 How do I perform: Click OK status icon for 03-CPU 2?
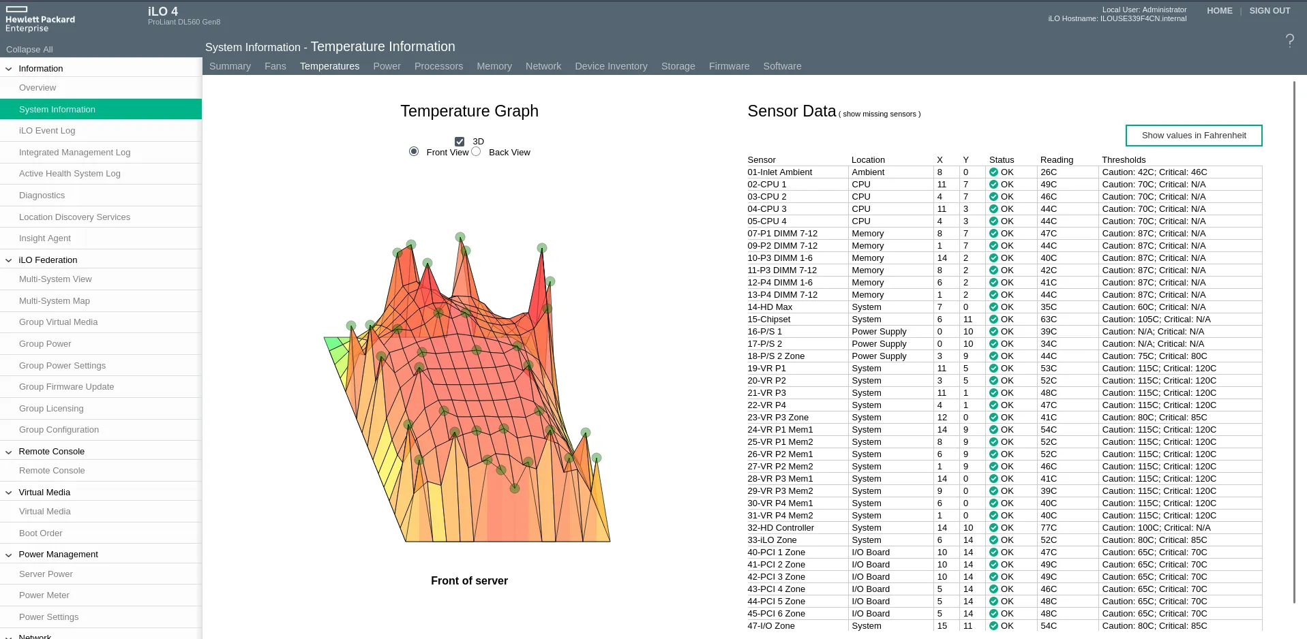[x=993, y=197]
